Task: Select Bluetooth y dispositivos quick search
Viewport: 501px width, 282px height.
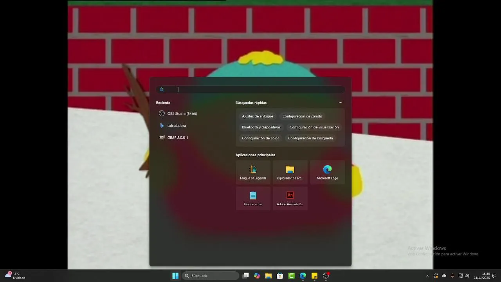Action: pos(261,127)
